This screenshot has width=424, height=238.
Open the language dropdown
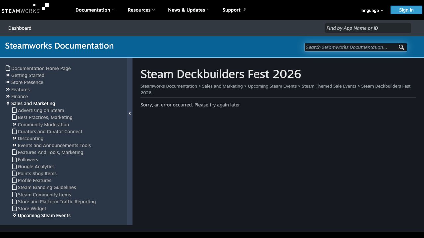coord(372,10)
